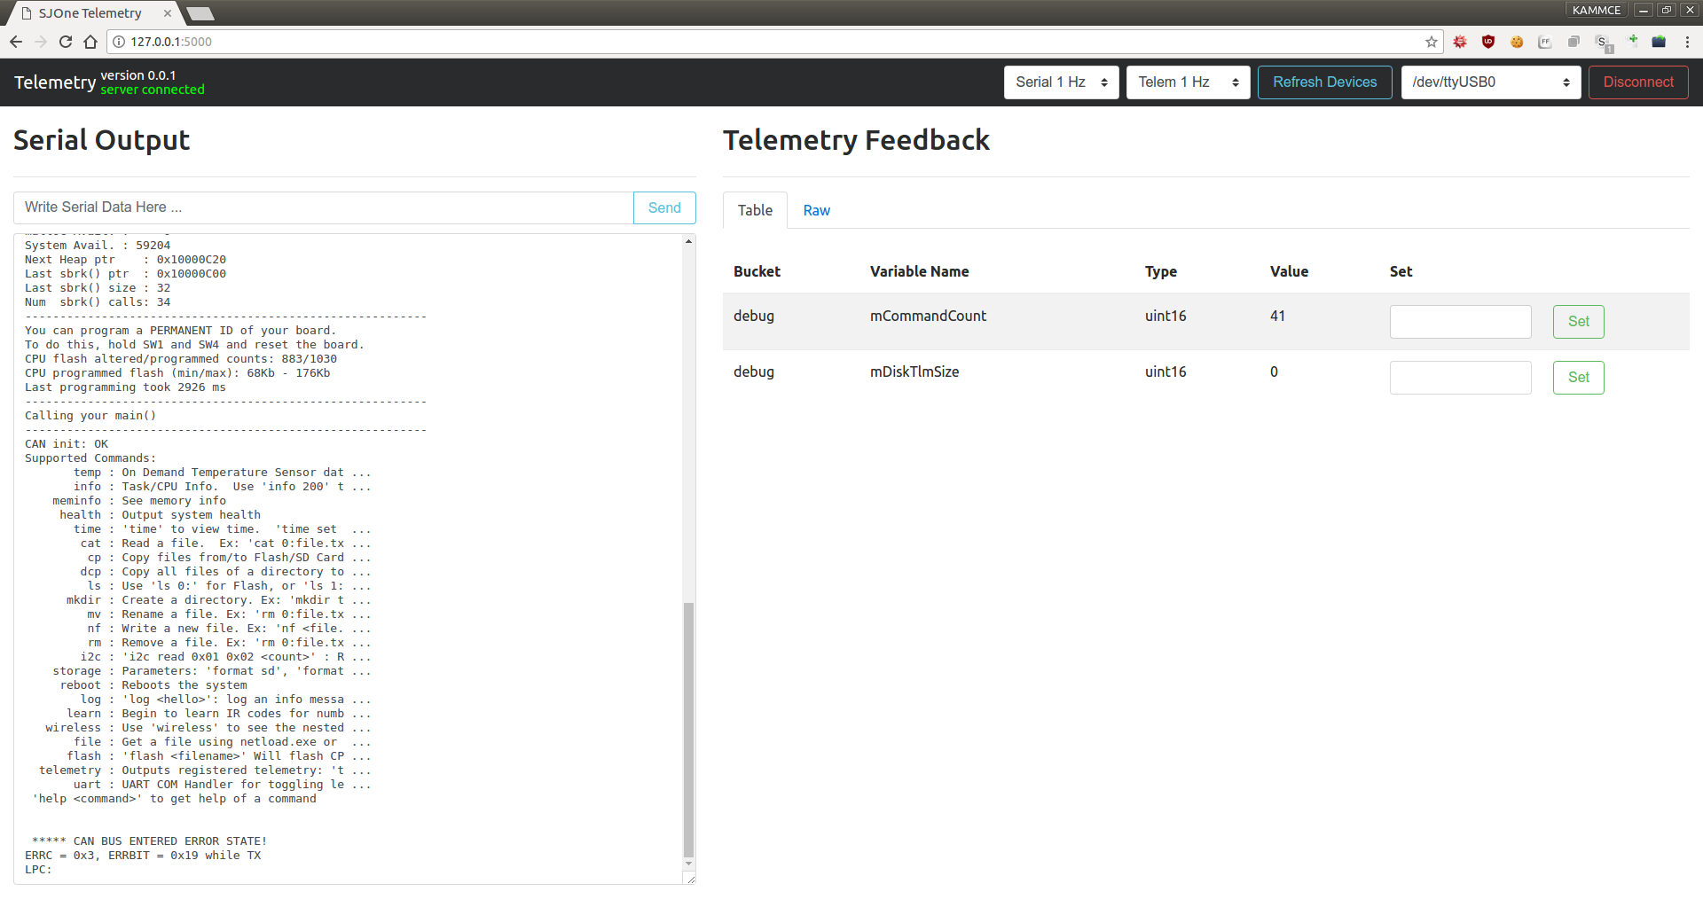Click the mCommandCount set value field
Image resolution: width=1703 pixels, height=915 pixels.
coord(1460,322)
